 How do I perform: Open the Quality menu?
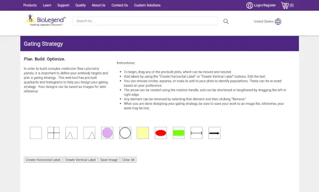click(x=80, y=5)
